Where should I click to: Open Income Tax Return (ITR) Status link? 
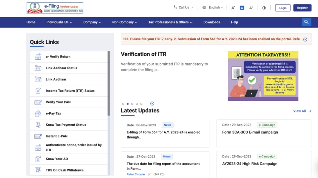coord(69,91)
